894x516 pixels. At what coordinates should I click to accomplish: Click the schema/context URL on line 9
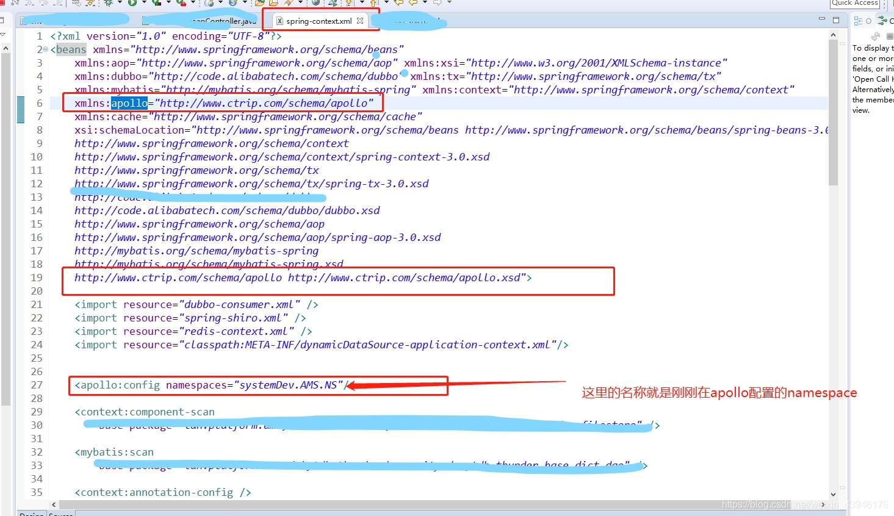click(x=212, y=143)
